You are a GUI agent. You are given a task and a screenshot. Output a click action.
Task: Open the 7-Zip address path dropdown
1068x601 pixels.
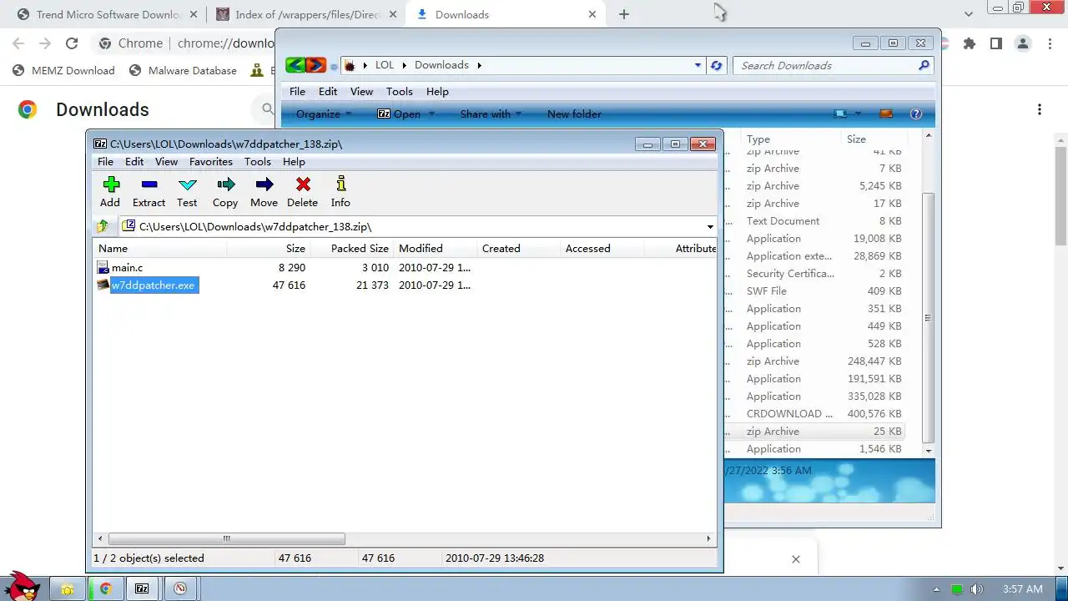[x=710, y=226]
